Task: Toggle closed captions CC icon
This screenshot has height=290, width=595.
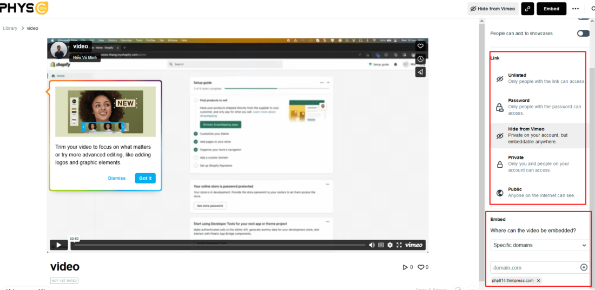Action: click(381, 245)
